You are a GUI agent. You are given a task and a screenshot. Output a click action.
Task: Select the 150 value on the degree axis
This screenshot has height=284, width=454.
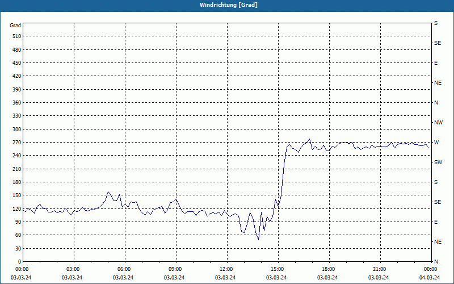click(x=17, y=195)
